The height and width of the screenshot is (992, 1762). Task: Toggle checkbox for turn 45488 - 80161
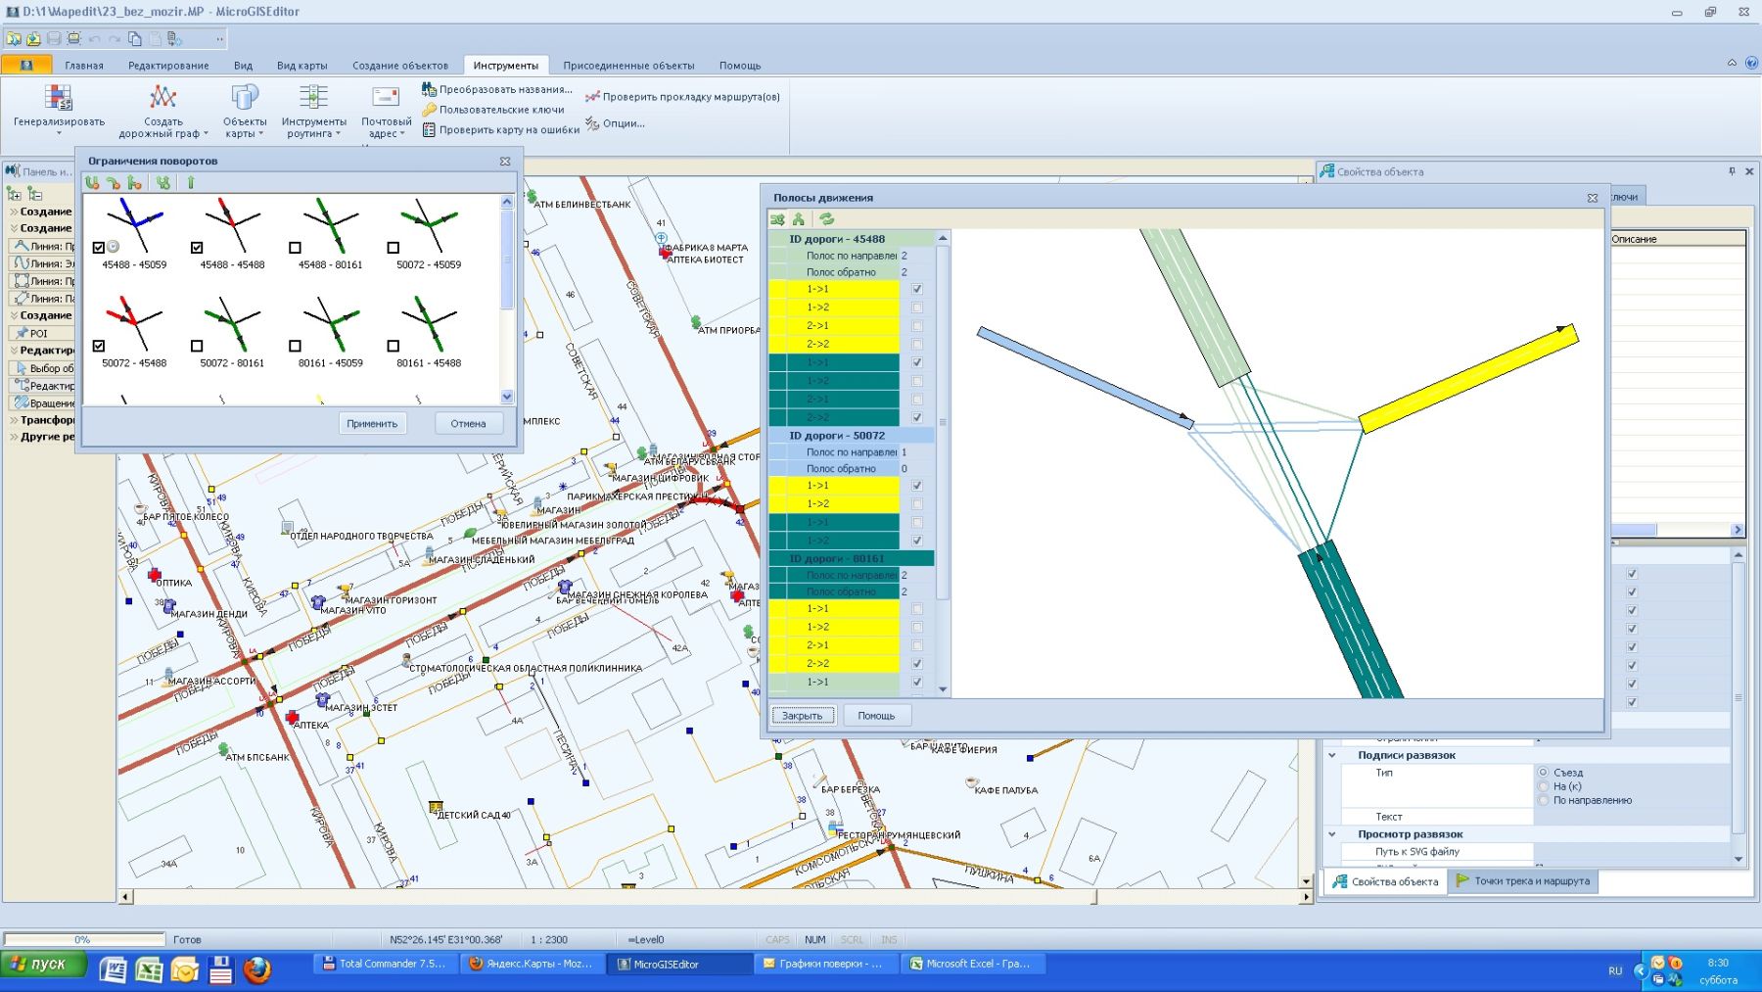tap(295, 248)
